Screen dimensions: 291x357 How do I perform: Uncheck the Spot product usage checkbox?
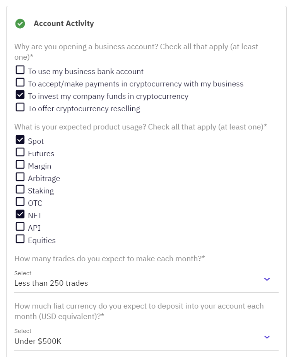click(x=20, y=140)
